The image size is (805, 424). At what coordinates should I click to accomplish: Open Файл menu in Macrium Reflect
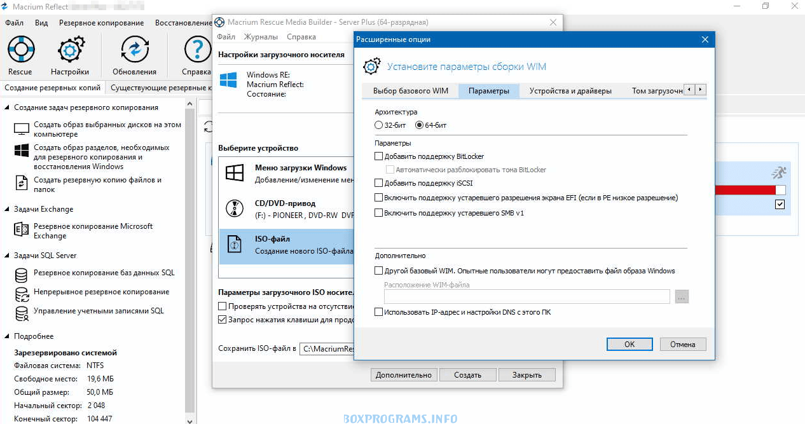point(14,23)
